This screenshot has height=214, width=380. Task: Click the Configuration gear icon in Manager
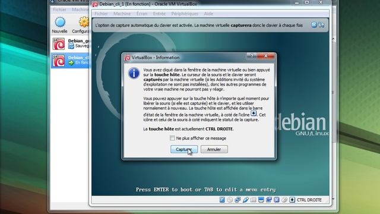pos(84,23)
